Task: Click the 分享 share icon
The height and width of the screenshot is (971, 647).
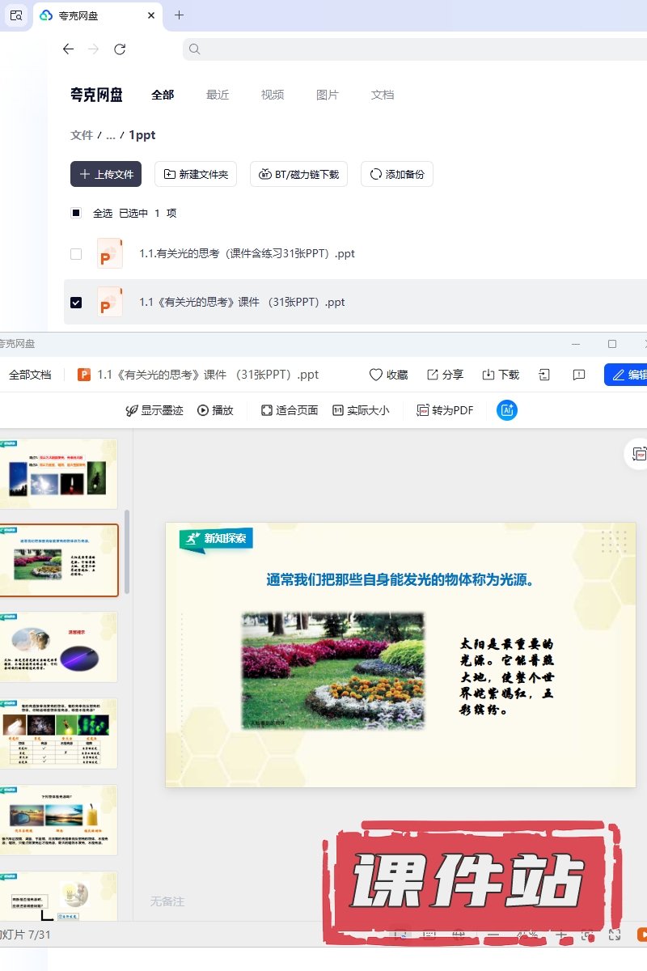Action: tap(433, 375)
